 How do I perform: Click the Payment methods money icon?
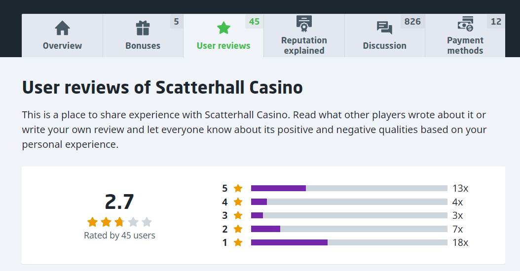tap(465, 23)
